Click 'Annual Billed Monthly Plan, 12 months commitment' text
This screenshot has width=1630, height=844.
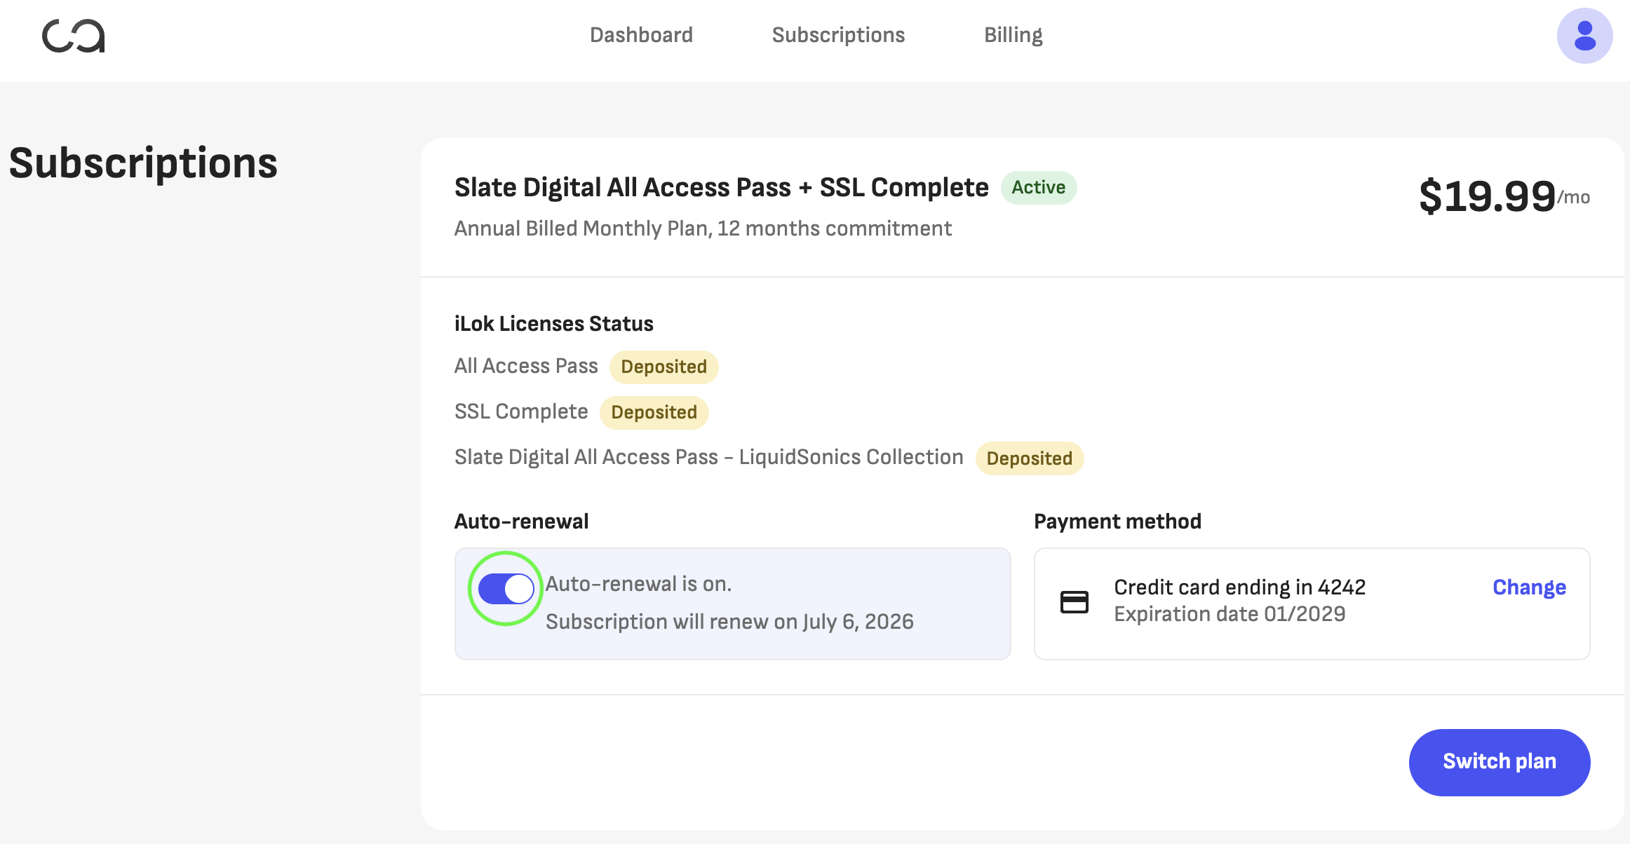click(x=703, y=229)
